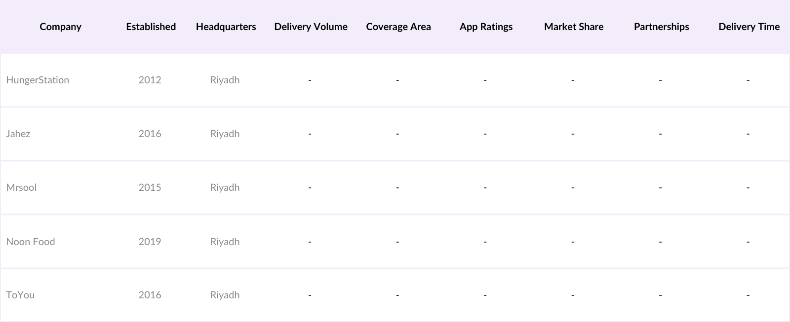
Task: Click the Market Share column header
Action: [574, 27]
